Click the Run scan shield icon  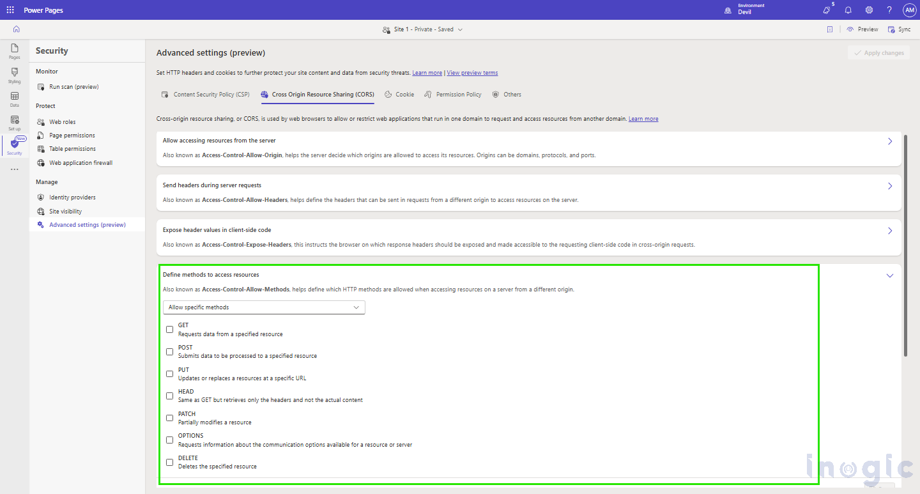pos(41,87)
